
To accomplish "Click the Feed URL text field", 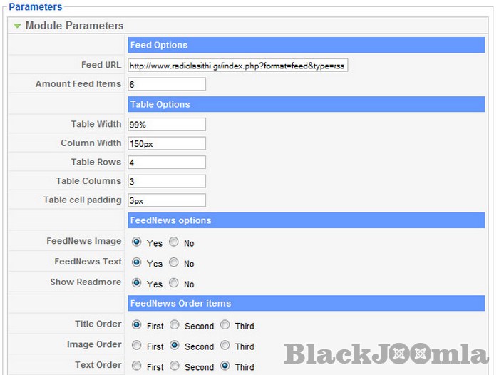I will (237, 65).
